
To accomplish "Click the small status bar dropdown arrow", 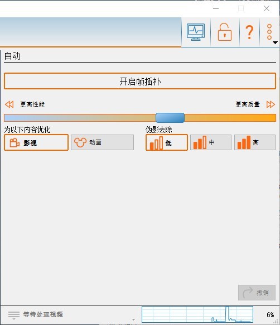I will (133, 319).
